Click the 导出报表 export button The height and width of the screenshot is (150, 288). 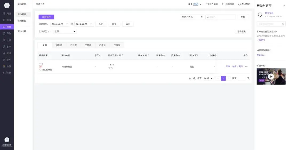tap(241, 31)
